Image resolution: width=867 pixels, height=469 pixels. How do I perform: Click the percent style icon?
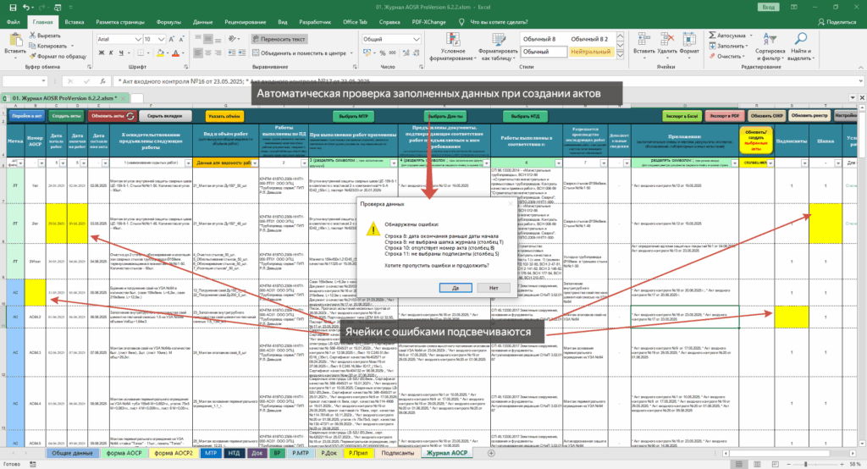coord(382,53)
